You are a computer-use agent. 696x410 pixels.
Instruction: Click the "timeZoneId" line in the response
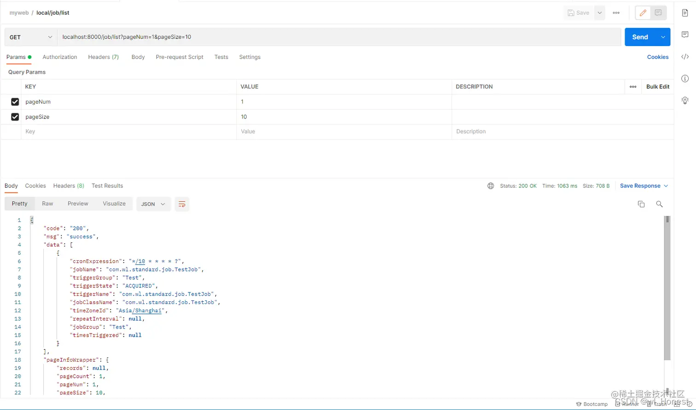(119, 311)
